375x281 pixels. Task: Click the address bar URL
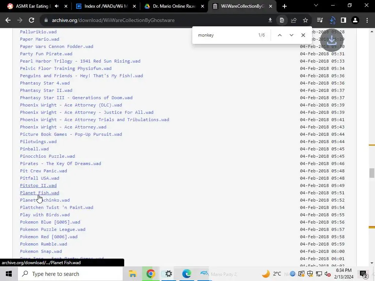pos(113,20)
